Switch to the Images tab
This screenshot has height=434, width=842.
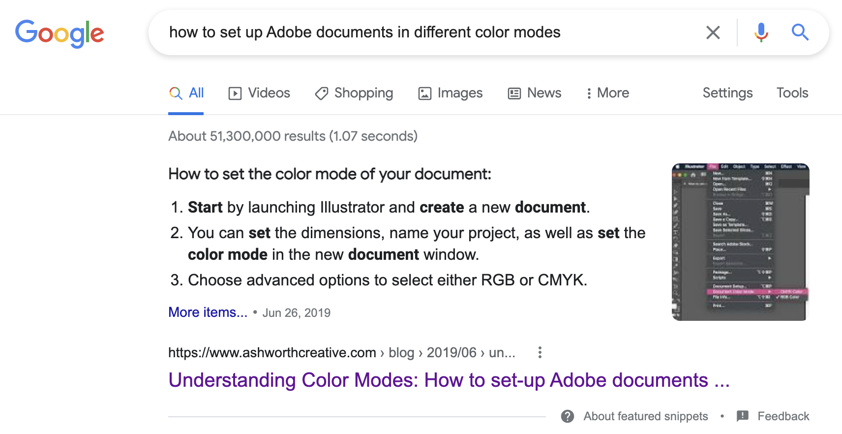click(x=450, y=93)
